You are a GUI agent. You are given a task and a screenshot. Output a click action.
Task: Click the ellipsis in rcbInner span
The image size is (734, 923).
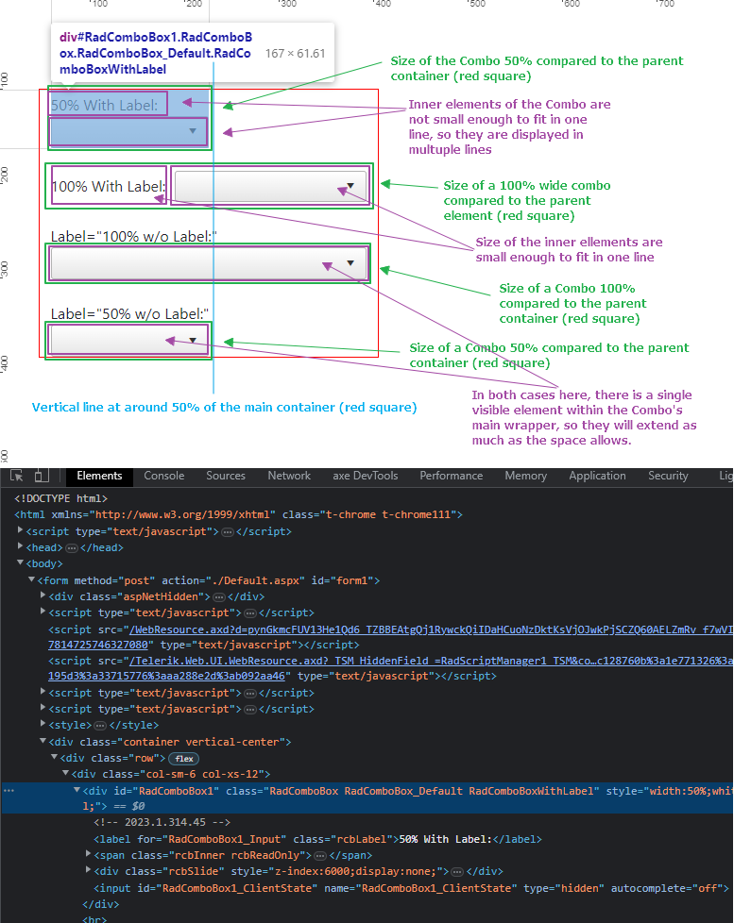pos(320,855)
